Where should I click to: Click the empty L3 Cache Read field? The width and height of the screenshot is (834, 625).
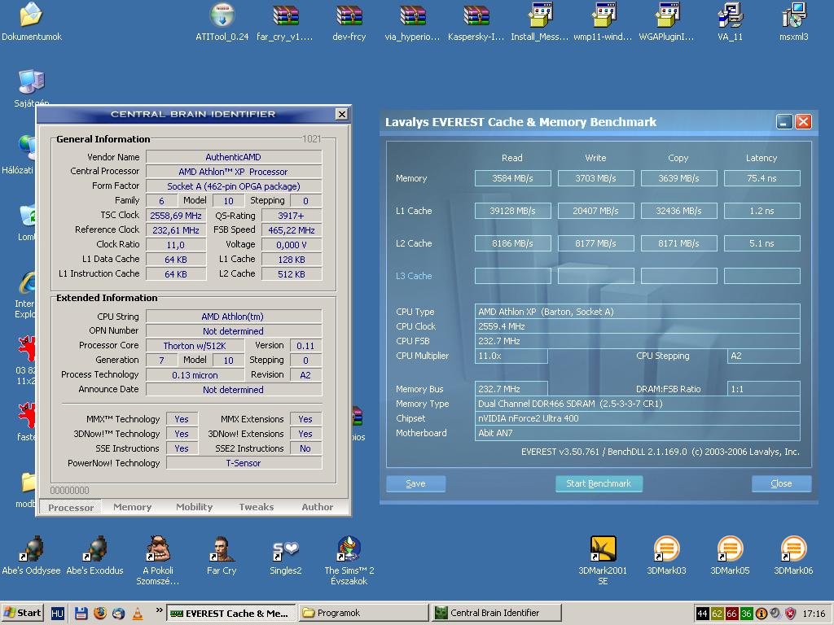513,276
